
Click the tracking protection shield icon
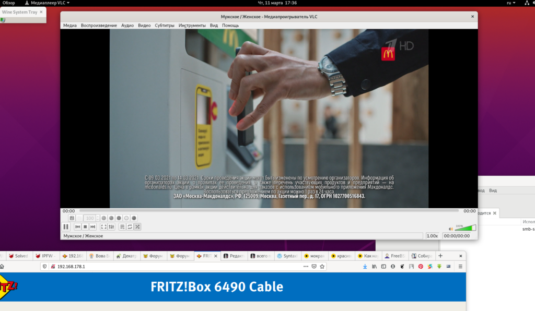44,266
